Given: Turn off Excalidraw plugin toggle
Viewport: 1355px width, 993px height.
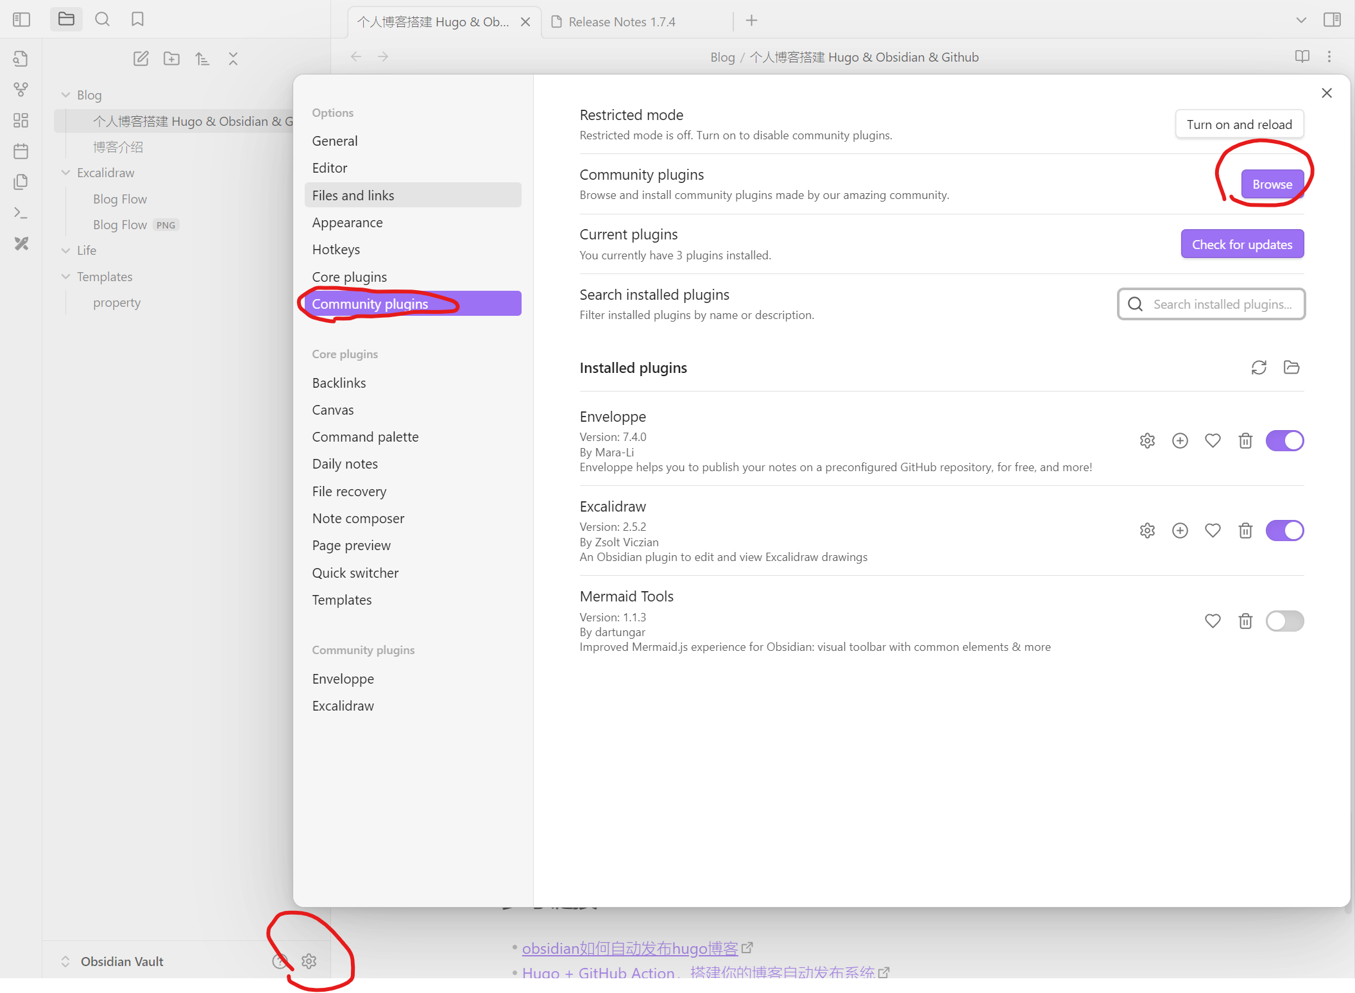Looking at the screenshot, I should pyautogui.click(x=1284, y=531).
